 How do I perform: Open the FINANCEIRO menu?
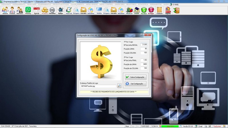(120, 5)
